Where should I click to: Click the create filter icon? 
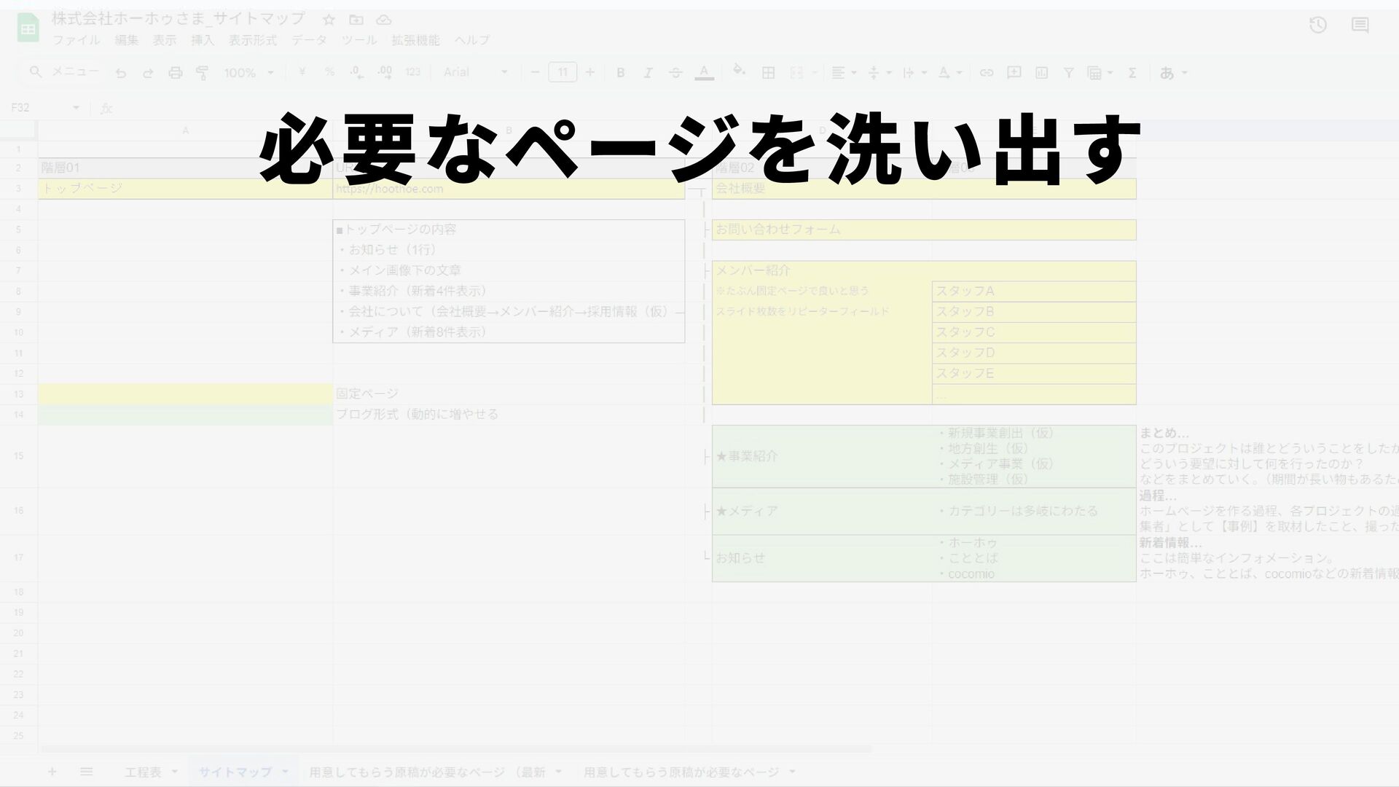point(1068,73)
